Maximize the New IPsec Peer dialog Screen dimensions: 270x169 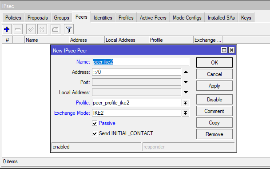coord(224,50)
